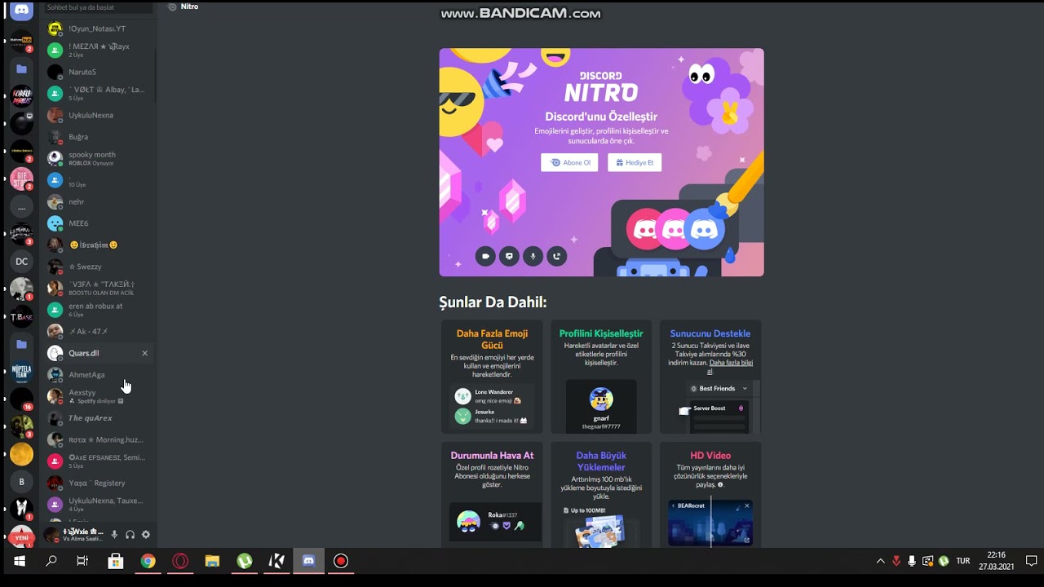The width and height of the screenshot is (1044, 587).
Task: Open uTorrent from taskbar
Action: coord(245,561)
